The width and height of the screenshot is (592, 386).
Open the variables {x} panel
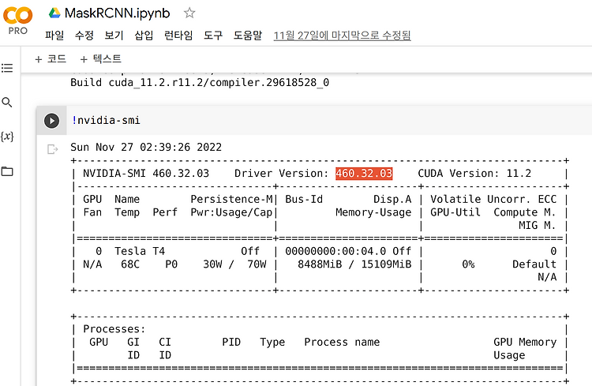coord(7,137)
